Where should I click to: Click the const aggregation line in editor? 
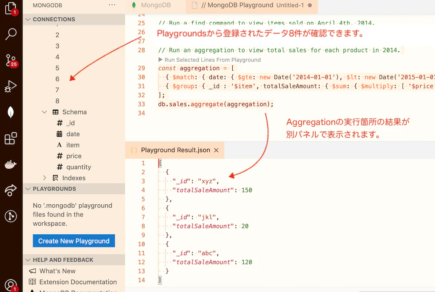(x=196, y=68)
